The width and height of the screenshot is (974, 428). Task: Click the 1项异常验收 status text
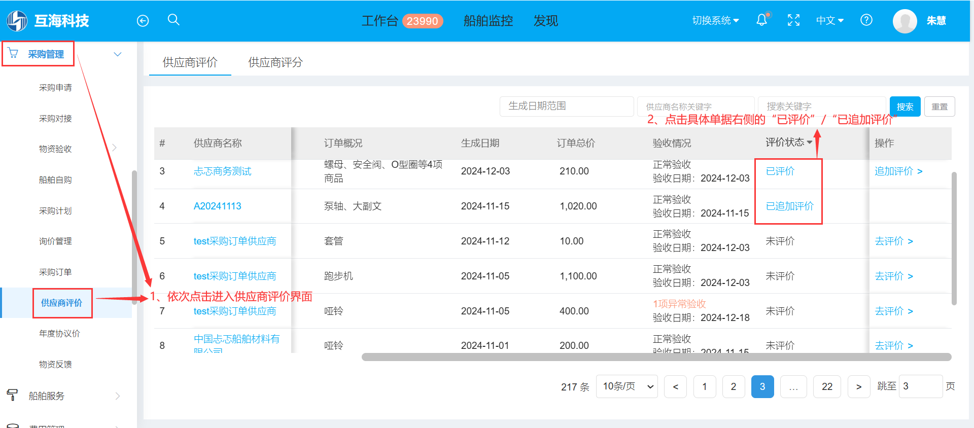click(x=679, y=304)
